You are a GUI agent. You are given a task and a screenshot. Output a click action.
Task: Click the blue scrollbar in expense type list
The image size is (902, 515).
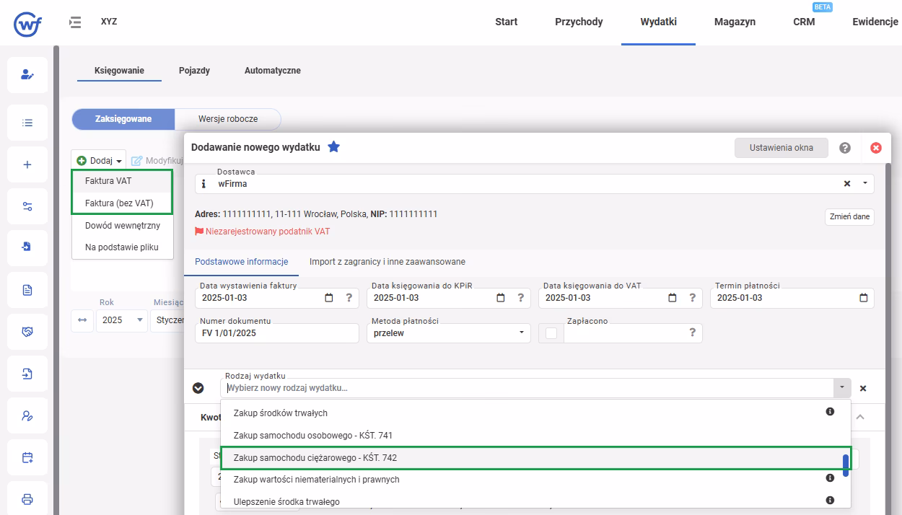846,465
